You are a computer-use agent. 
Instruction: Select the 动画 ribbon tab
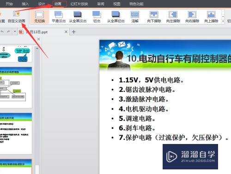click(x=58, y=4)
